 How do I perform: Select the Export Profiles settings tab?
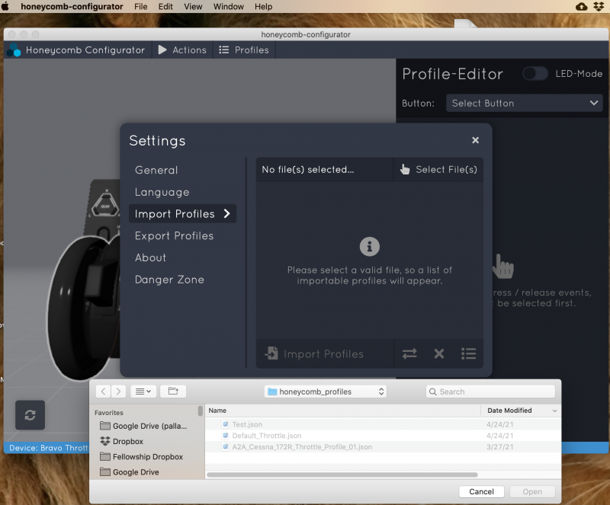175,235
